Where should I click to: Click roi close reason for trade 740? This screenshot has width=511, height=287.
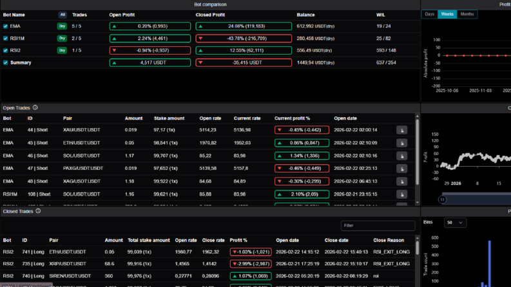[376, 276]
